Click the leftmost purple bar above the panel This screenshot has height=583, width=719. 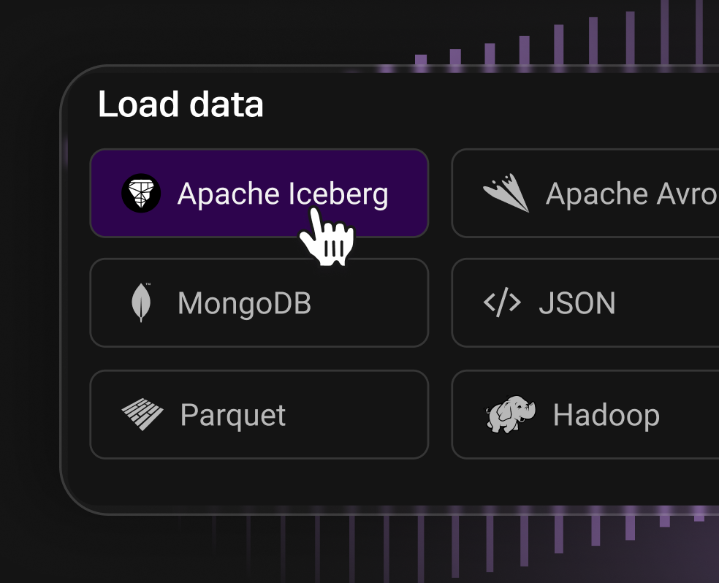tap(420, 61)
